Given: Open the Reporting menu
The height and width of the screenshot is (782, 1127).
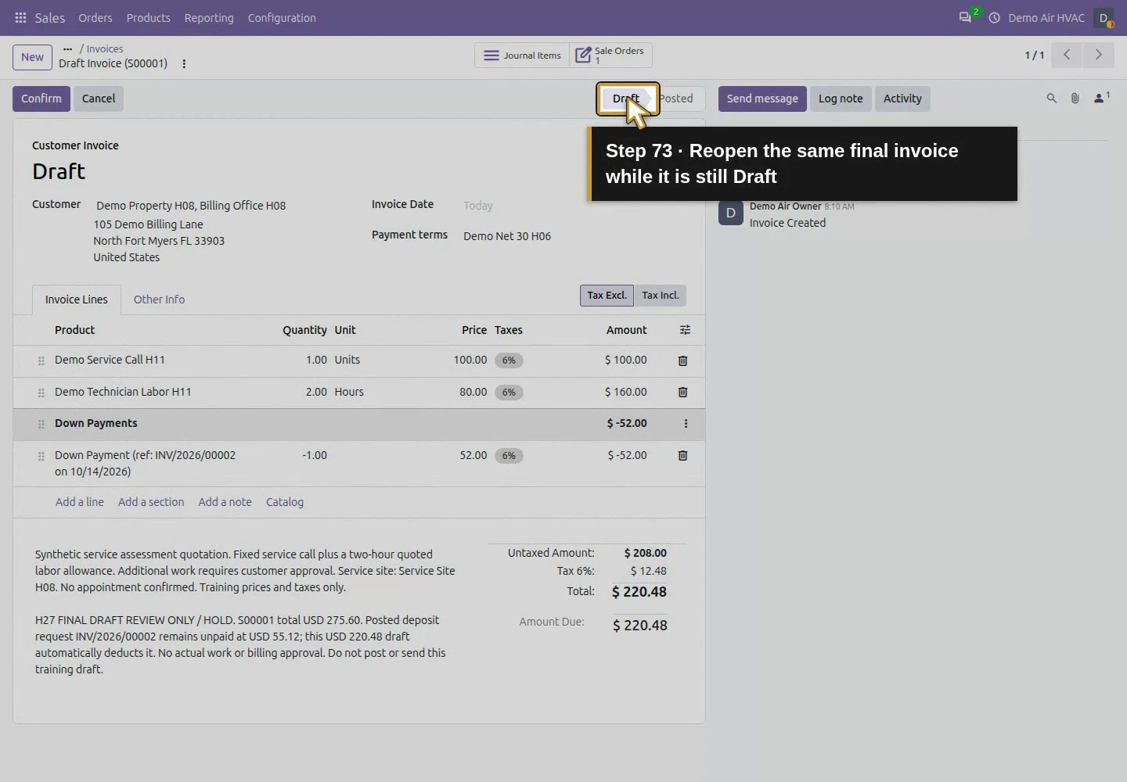Looking at the screenshot, I should [x=209, y=17].
